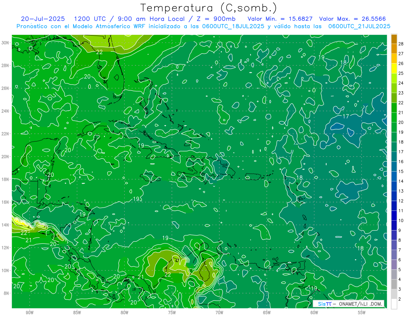Click the '7' value on the color bar
The width and height of the screenshot is (410, 317).
[x=400, y=250]
